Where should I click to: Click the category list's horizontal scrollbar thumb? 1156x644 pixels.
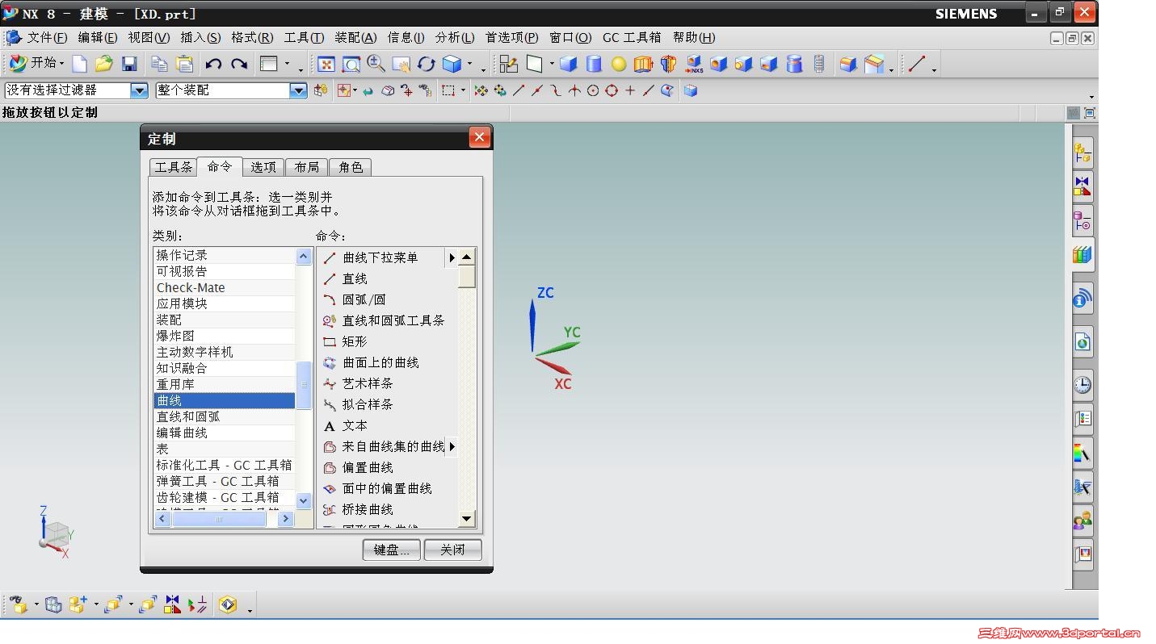click(x=219, y=520)
